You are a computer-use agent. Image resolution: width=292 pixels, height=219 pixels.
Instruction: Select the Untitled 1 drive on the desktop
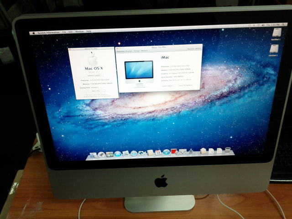coord(276,34)
